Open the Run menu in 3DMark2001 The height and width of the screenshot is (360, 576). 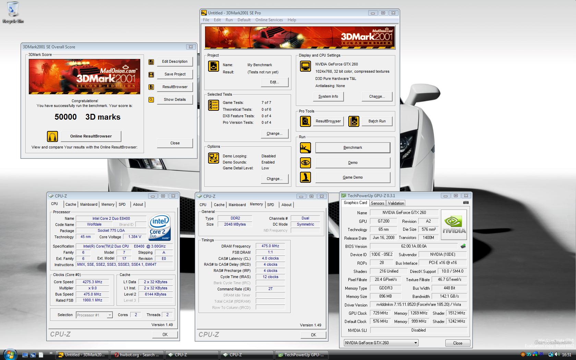pos(229,20)
